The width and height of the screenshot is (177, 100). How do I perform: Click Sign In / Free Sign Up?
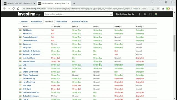tap(125, 14)
